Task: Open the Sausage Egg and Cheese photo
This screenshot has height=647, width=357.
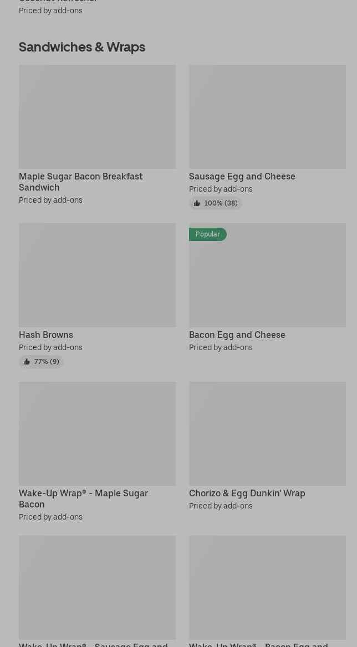Action: [267, 117]
